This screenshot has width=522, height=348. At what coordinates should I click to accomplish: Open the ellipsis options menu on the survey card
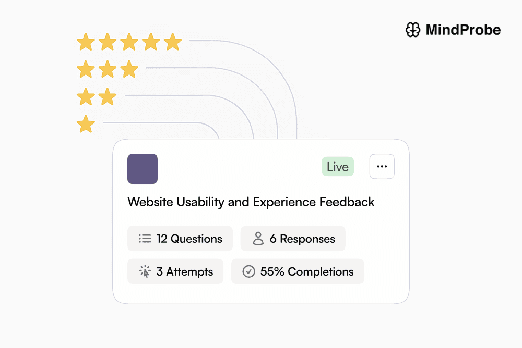tap(382, 166)
